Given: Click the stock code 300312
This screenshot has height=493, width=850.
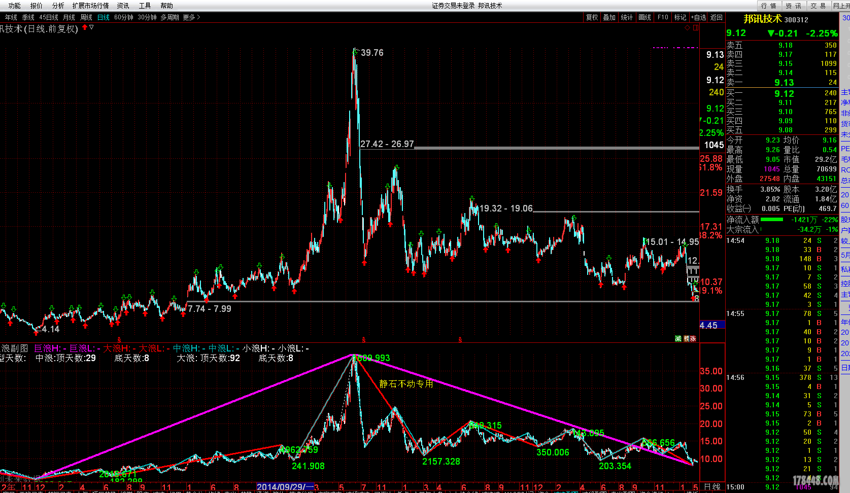Looking at the screenshot, I should (796, 20).
